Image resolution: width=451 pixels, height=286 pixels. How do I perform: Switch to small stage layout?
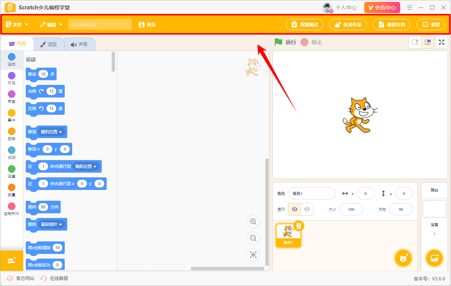[x=415, y=42]
